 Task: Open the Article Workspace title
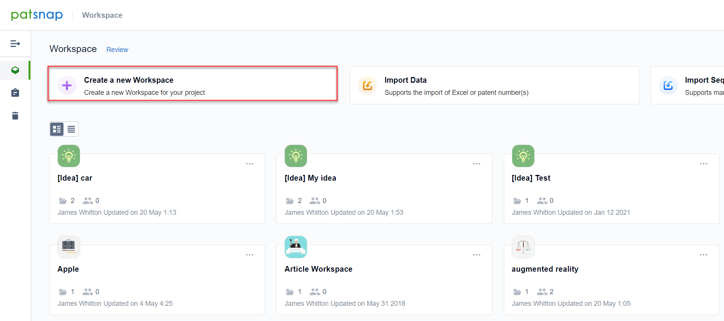click(318, 269)
